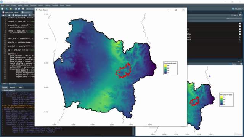Click the Publish button in Plots pane
The width and height of the screenshot is (244, 137).
[233, 64]
